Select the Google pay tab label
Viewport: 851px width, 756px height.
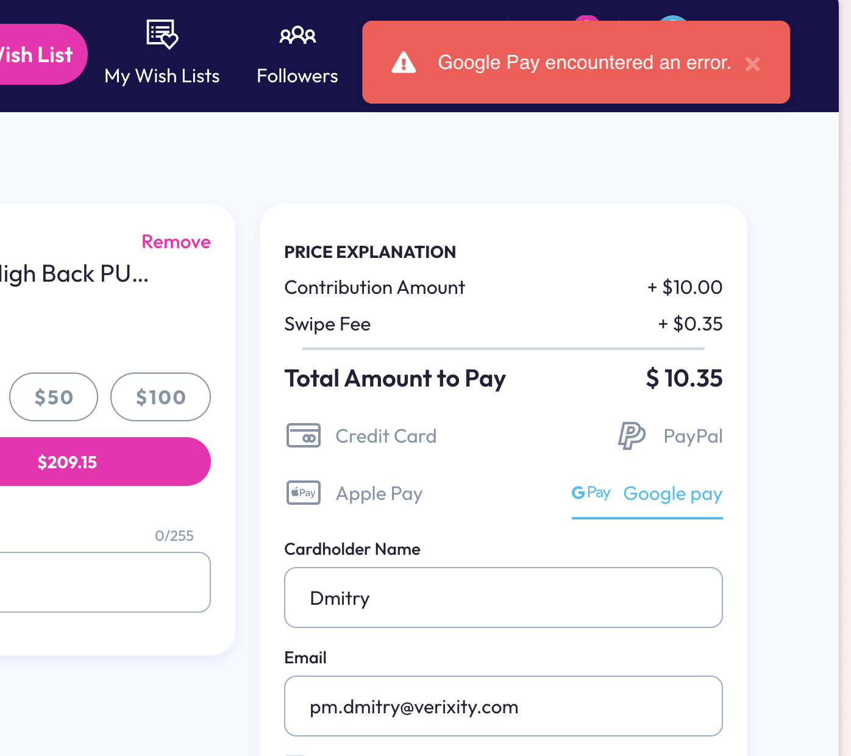673,494
